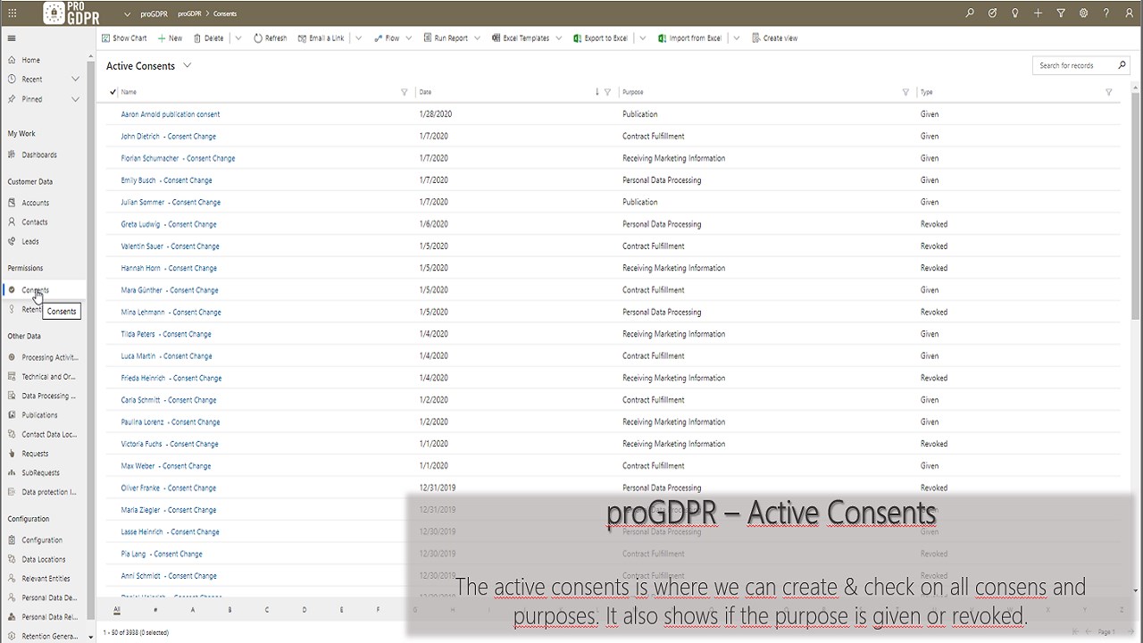1143x643 pixels.
Task: Open Accounts in sidebar
Action: [36, 203]
